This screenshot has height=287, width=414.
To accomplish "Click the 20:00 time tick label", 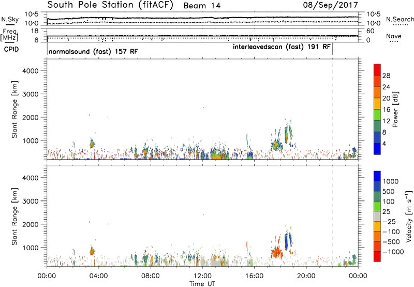I will 306,276.
